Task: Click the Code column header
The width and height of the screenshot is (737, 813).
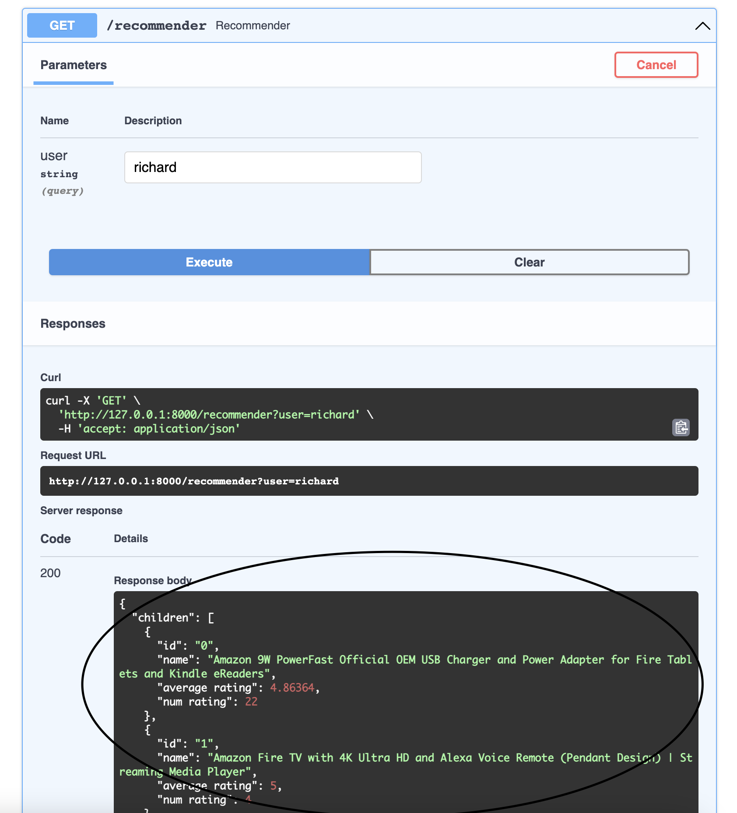Action: (x=56, y=539)
